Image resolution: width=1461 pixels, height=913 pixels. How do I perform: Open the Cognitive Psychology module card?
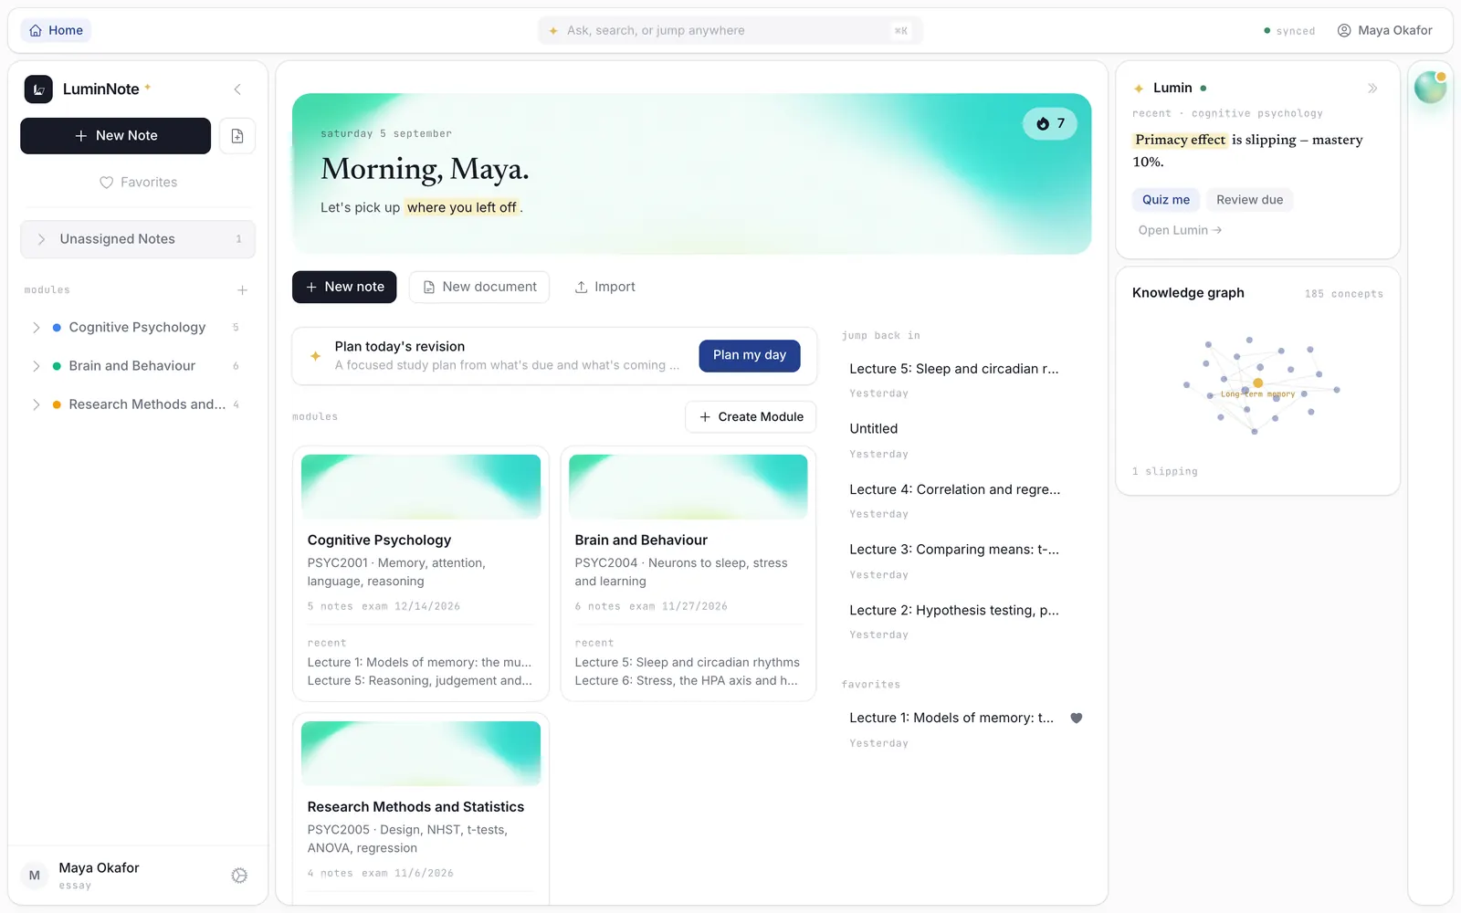421,573
